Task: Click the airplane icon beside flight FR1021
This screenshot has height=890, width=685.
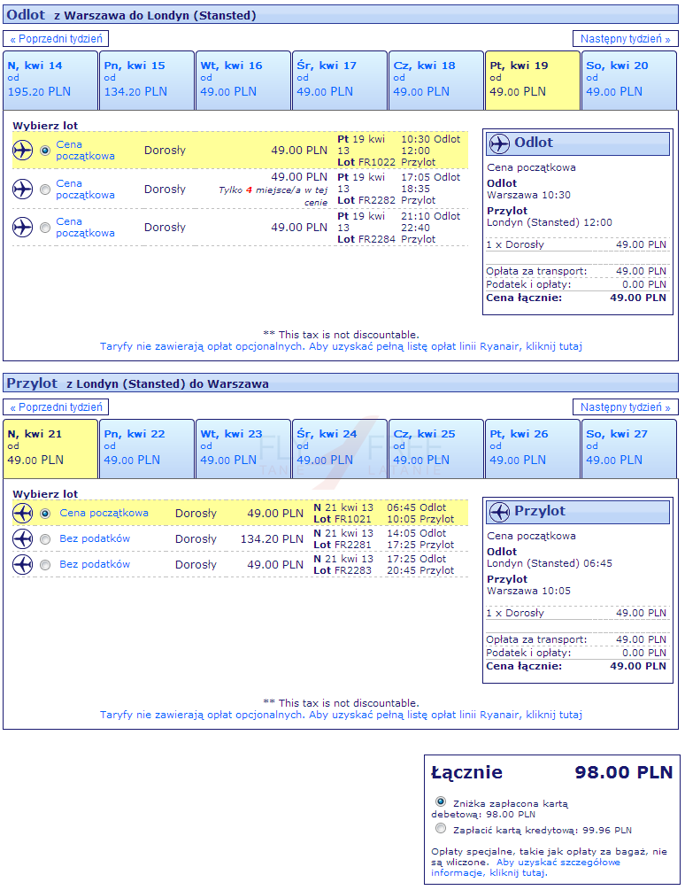Action: tap(23, 513)
